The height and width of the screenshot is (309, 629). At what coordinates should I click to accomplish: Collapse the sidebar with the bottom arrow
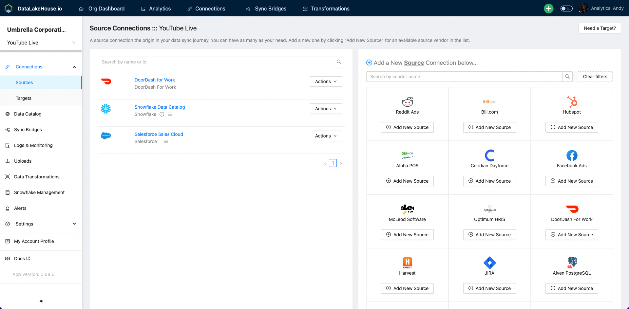pos(41,301)
